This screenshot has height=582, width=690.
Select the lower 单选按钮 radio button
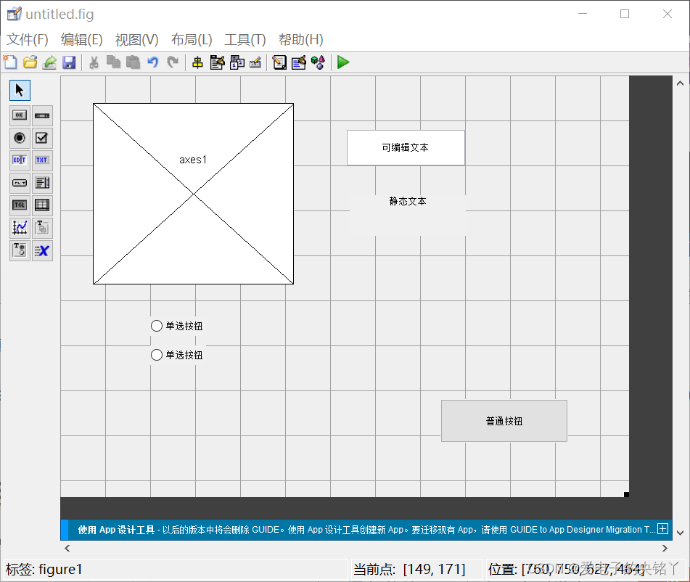click(177, 355)
